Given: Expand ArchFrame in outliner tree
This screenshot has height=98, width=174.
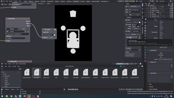Looking at the screenshot, I should tap(148, 7).
